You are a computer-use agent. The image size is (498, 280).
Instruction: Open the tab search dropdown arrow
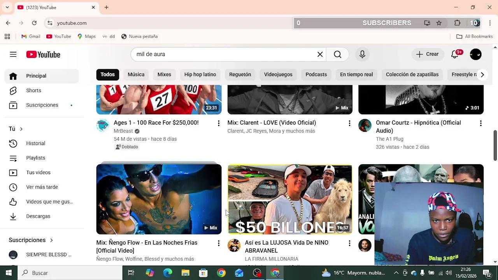pos(7,7)
